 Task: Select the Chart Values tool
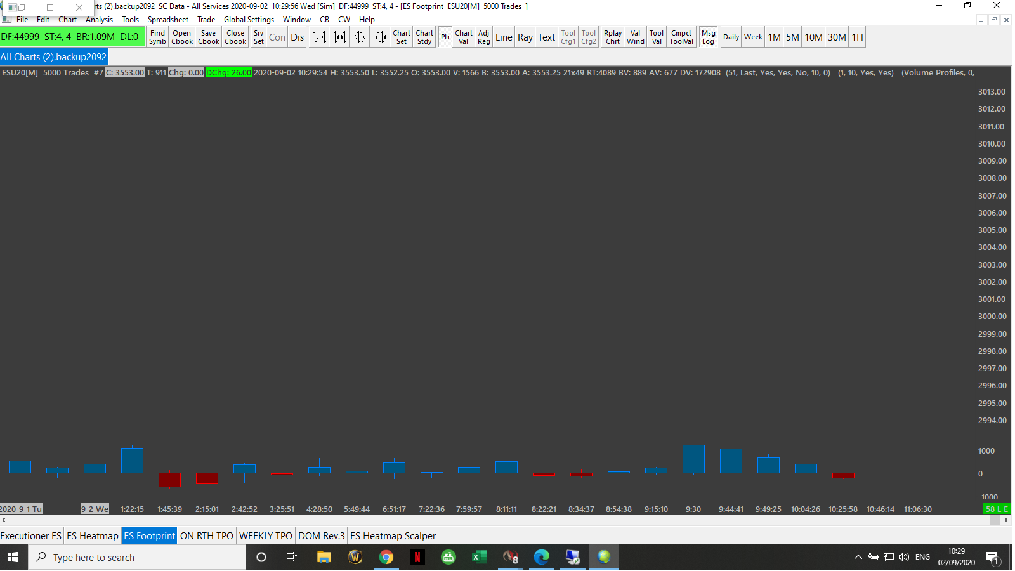click(x=464, y=37)
